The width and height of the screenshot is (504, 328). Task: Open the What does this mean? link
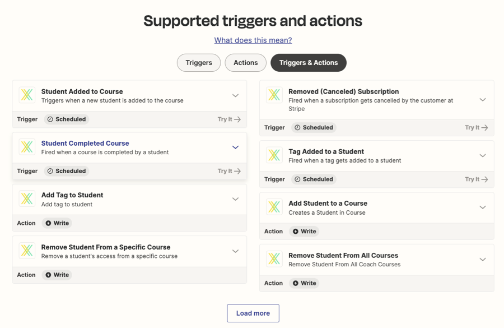pos(253,40)
